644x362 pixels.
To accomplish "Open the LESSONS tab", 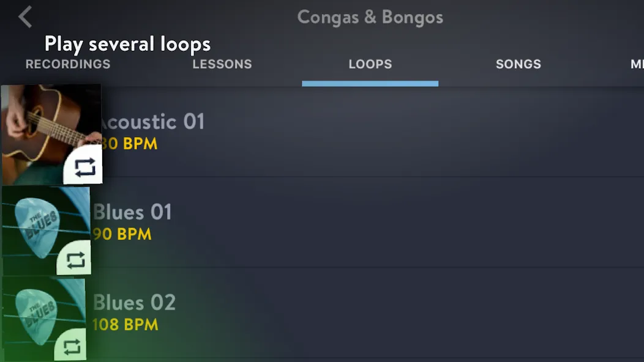I will (222, 64).
